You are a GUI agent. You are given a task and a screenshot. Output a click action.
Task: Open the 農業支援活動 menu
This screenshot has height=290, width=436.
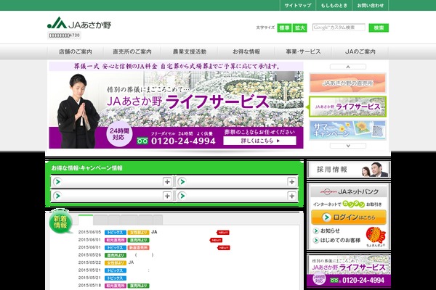pos(190,51)
